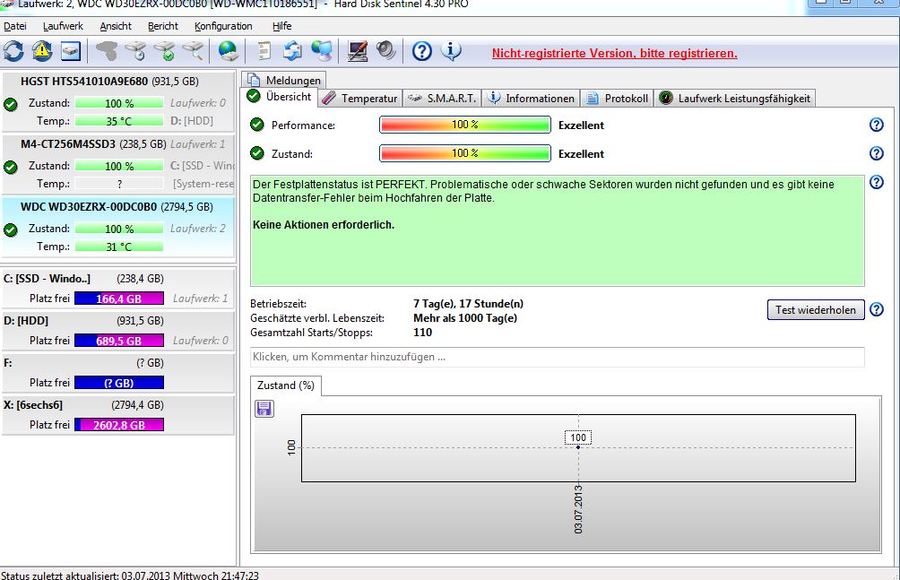Click green check icon of HGST HTS541010A9E680
This screenshot has width=900, height=580.
coord(11,105)
